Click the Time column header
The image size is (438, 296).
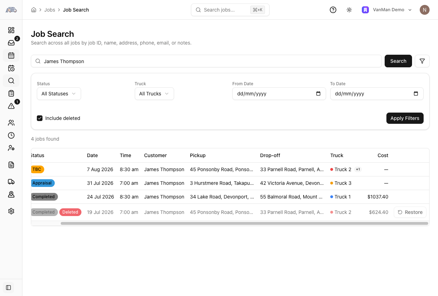coord(125,155)
